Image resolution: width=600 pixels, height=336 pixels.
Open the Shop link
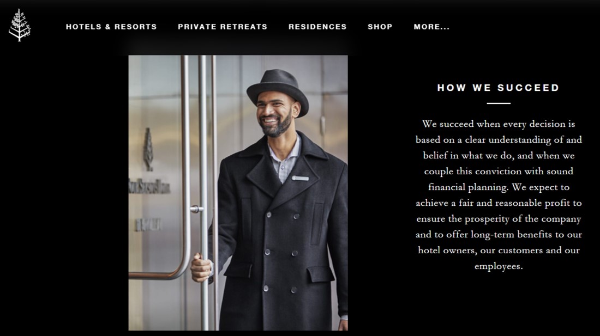(380, 27)
